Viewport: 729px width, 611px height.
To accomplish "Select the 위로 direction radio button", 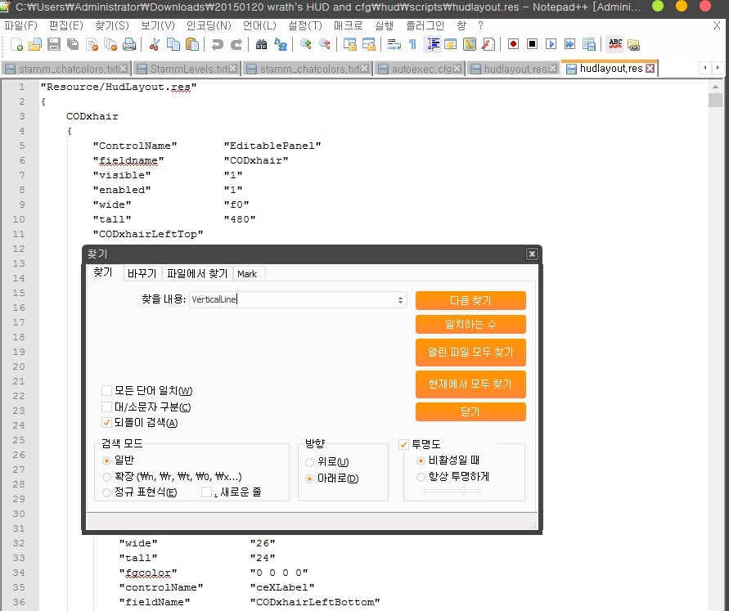I will [x=310, y=463].
